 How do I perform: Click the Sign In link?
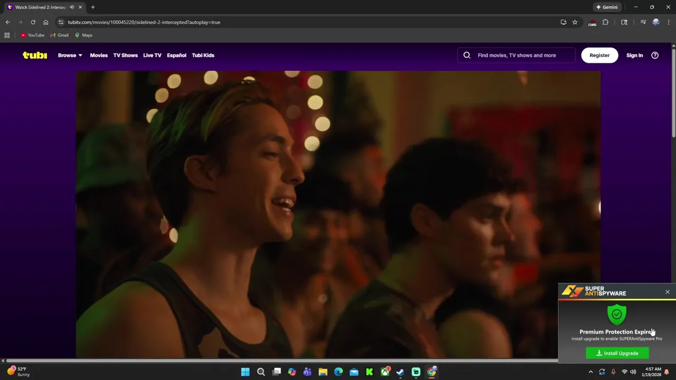click(x=634, y=55)
